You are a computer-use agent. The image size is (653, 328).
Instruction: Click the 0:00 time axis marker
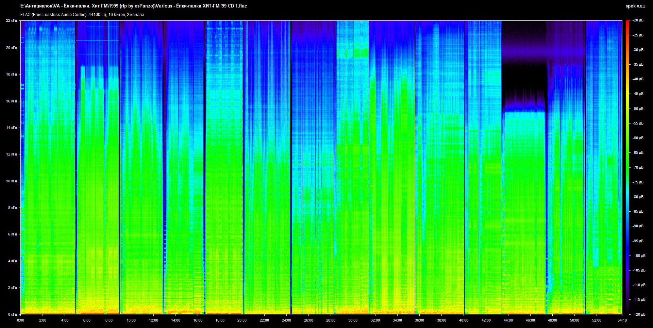(x=20, y=320)
